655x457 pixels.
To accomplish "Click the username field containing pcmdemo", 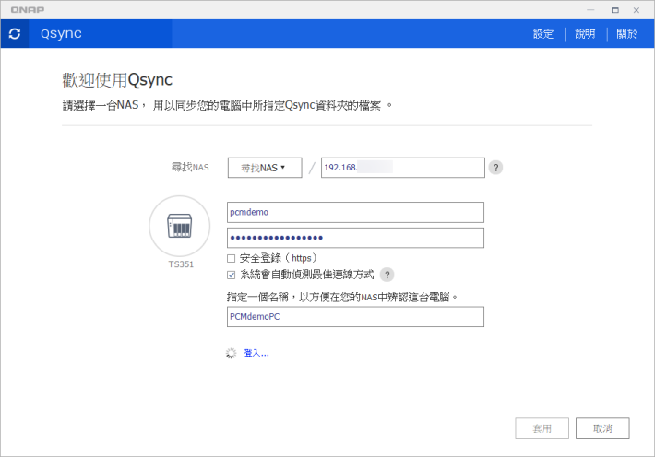I will (x=355, y=212).
